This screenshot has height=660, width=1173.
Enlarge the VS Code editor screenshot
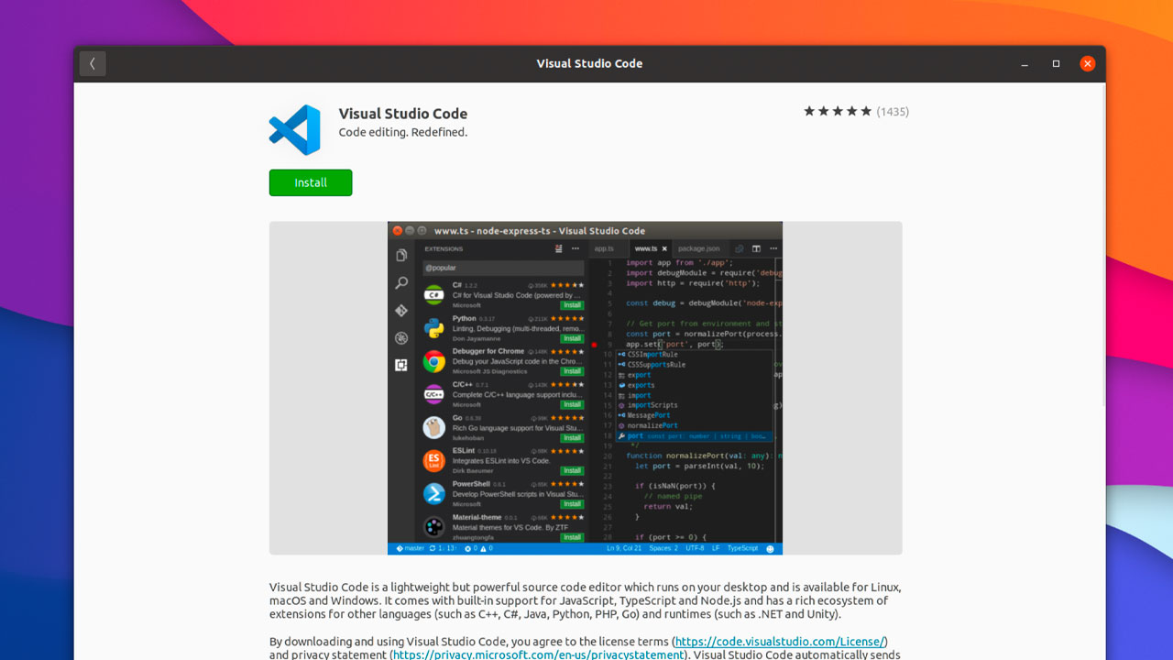coord(585,388)
